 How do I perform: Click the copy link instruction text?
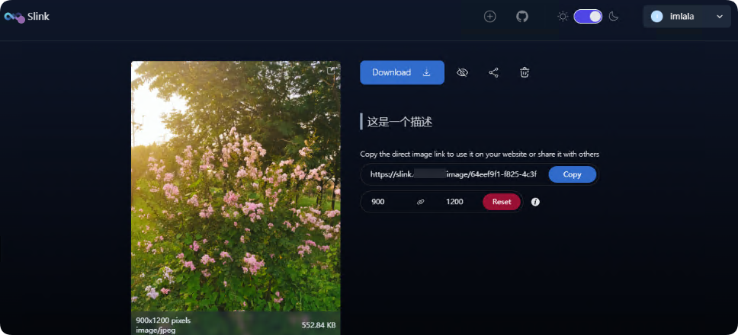point(480,154)
